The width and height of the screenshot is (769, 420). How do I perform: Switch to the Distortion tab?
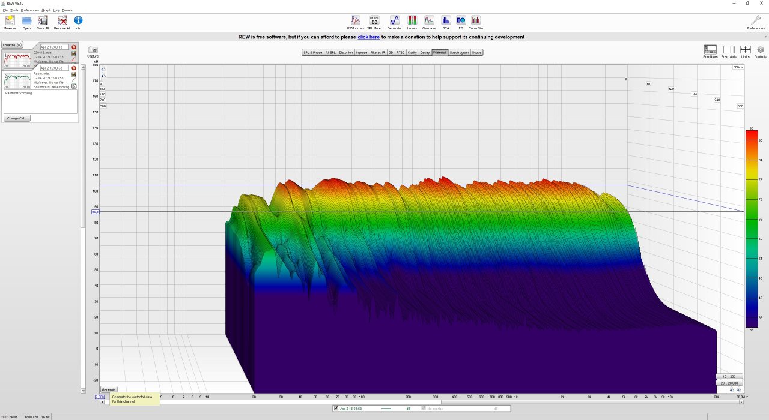[x=346, y=52]
